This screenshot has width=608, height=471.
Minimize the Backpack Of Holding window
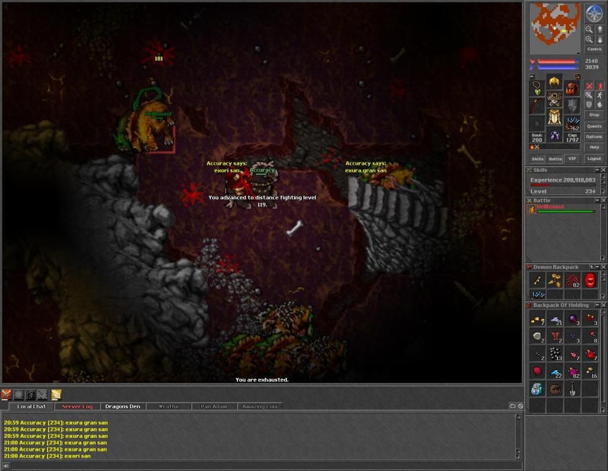pos(597,305)
